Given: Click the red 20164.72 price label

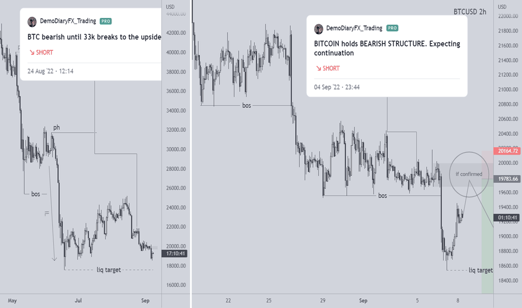Looking at the screenshot, I should click(x=507, y=151).
